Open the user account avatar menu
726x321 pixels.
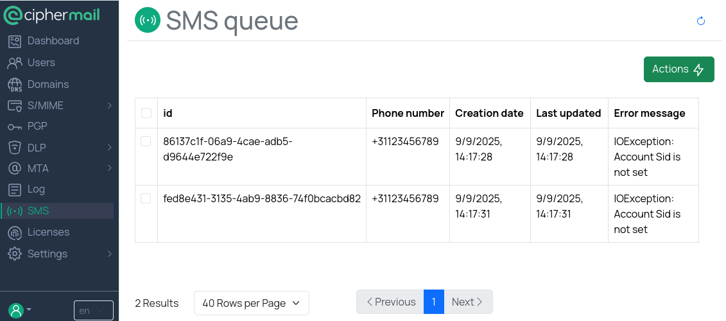(x=19, y=310)
